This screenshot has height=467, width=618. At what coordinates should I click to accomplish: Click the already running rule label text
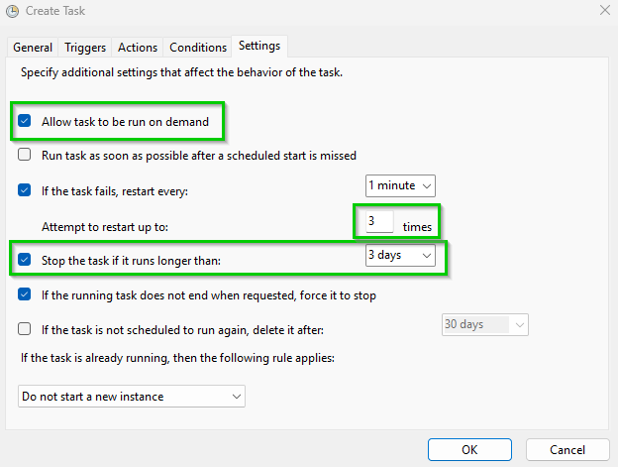(x=177, y=358)
